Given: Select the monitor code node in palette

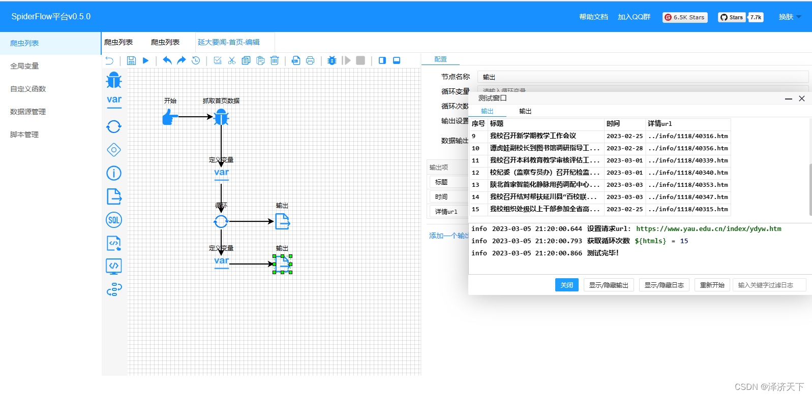Looking at the screenshot, I should 114,267.
